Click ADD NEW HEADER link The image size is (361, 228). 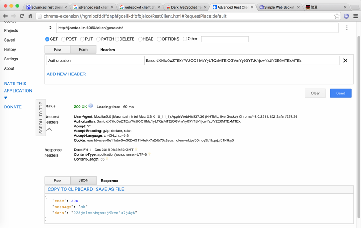(66, 74)
